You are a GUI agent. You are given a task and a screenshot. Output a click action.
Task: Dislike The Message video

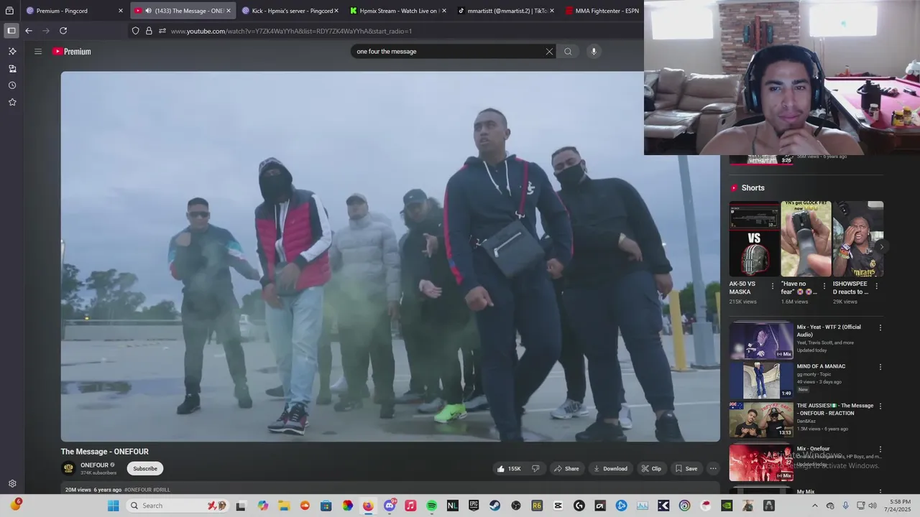(x=535, y=469)
